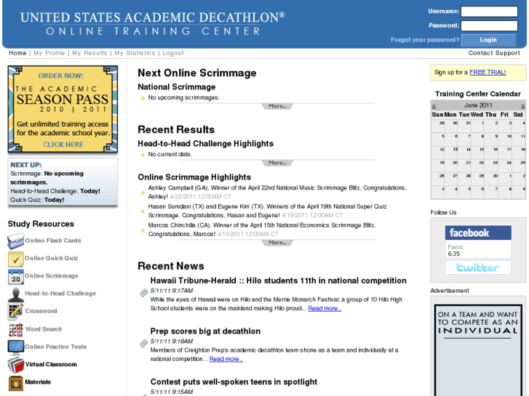Click the Season Pass order banner
Screen dimensions: 529x396
[x=63, y=109]
